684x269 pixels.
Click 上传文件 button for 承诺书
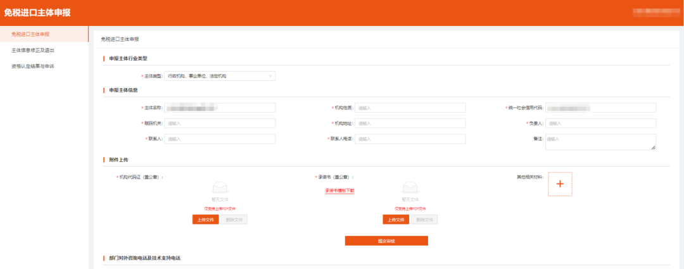[x=396, y=220]
